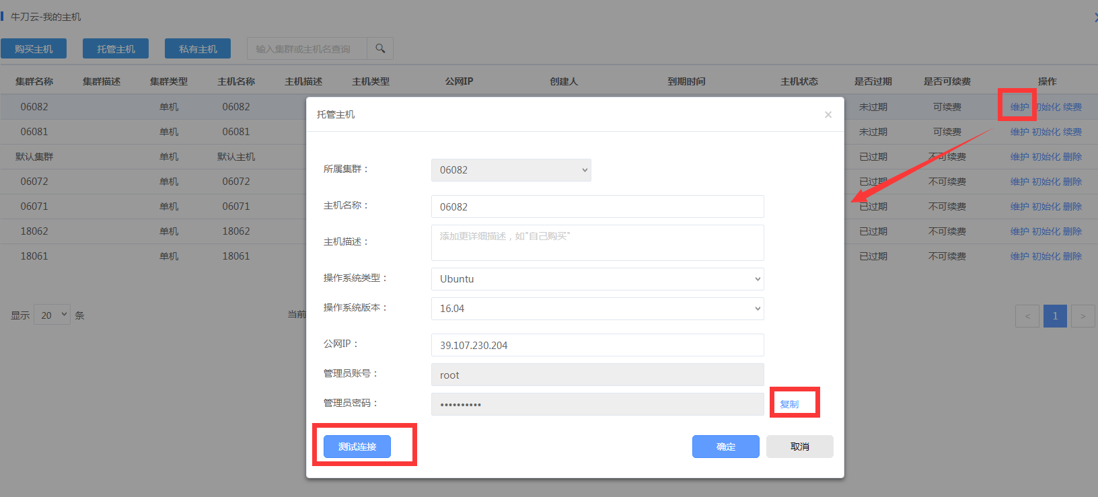Click 已过期 cell in the 18061 row
This screenshot has width=1098, height=497.
tap(873, 256)
